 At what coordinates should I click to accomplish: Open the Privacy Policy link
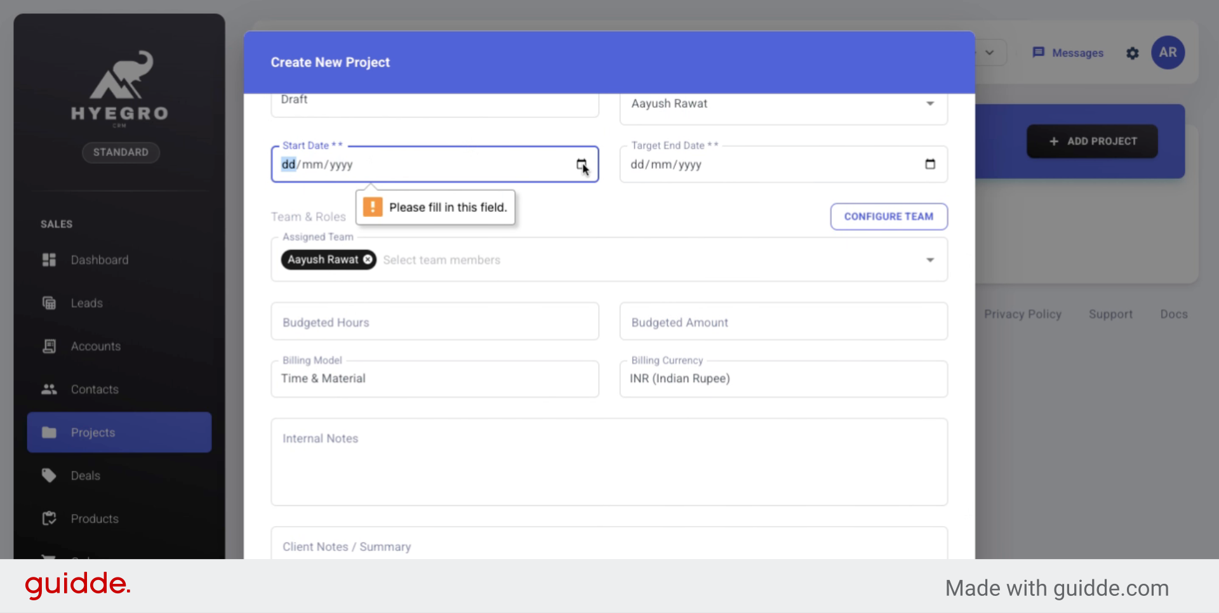coord(1022,313)
